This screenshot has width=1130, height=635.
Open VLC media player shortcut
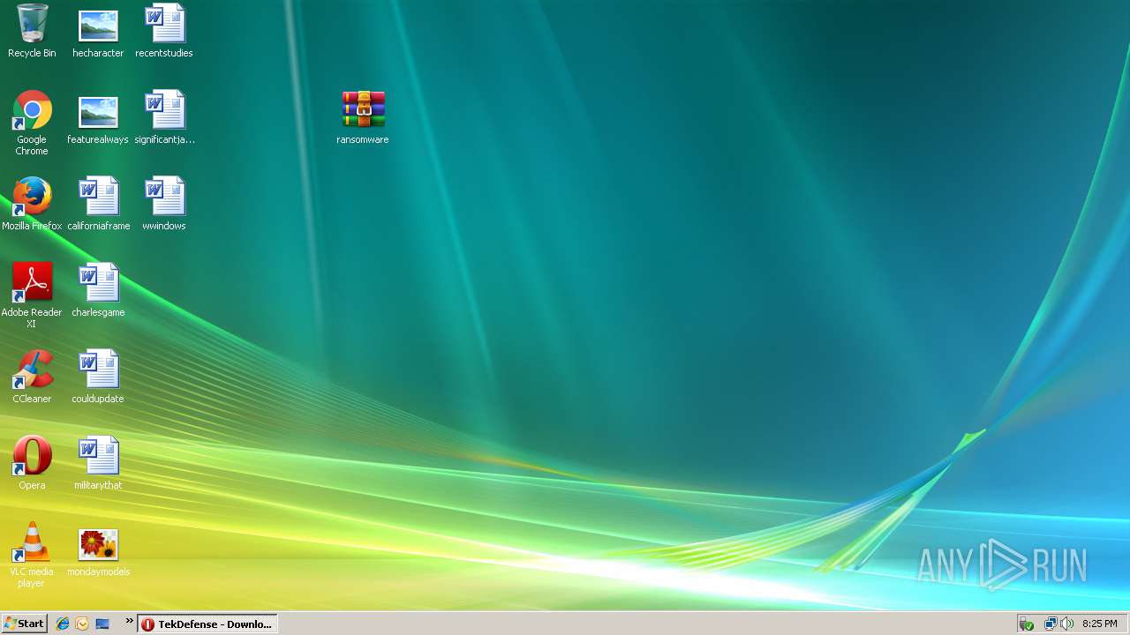click(32, 555)
